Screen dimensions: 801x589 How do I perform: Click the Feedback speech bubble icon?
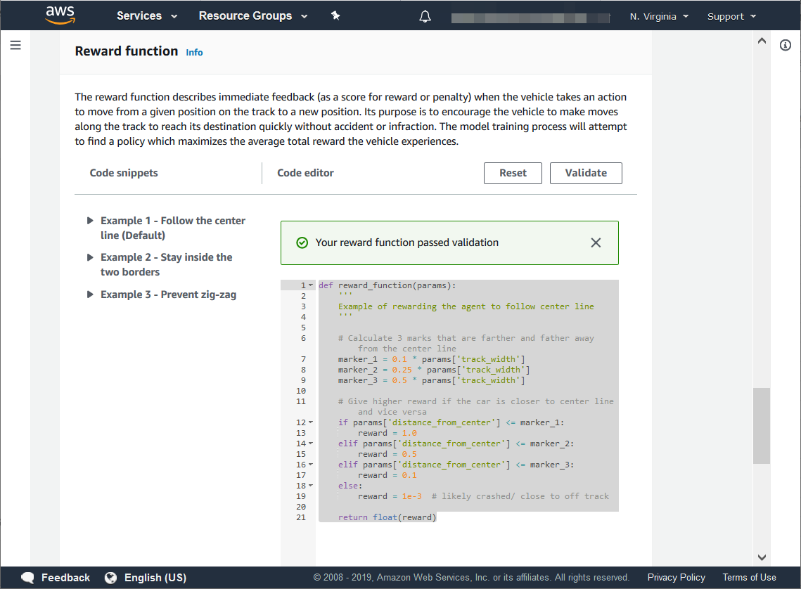tap(28, 578)
